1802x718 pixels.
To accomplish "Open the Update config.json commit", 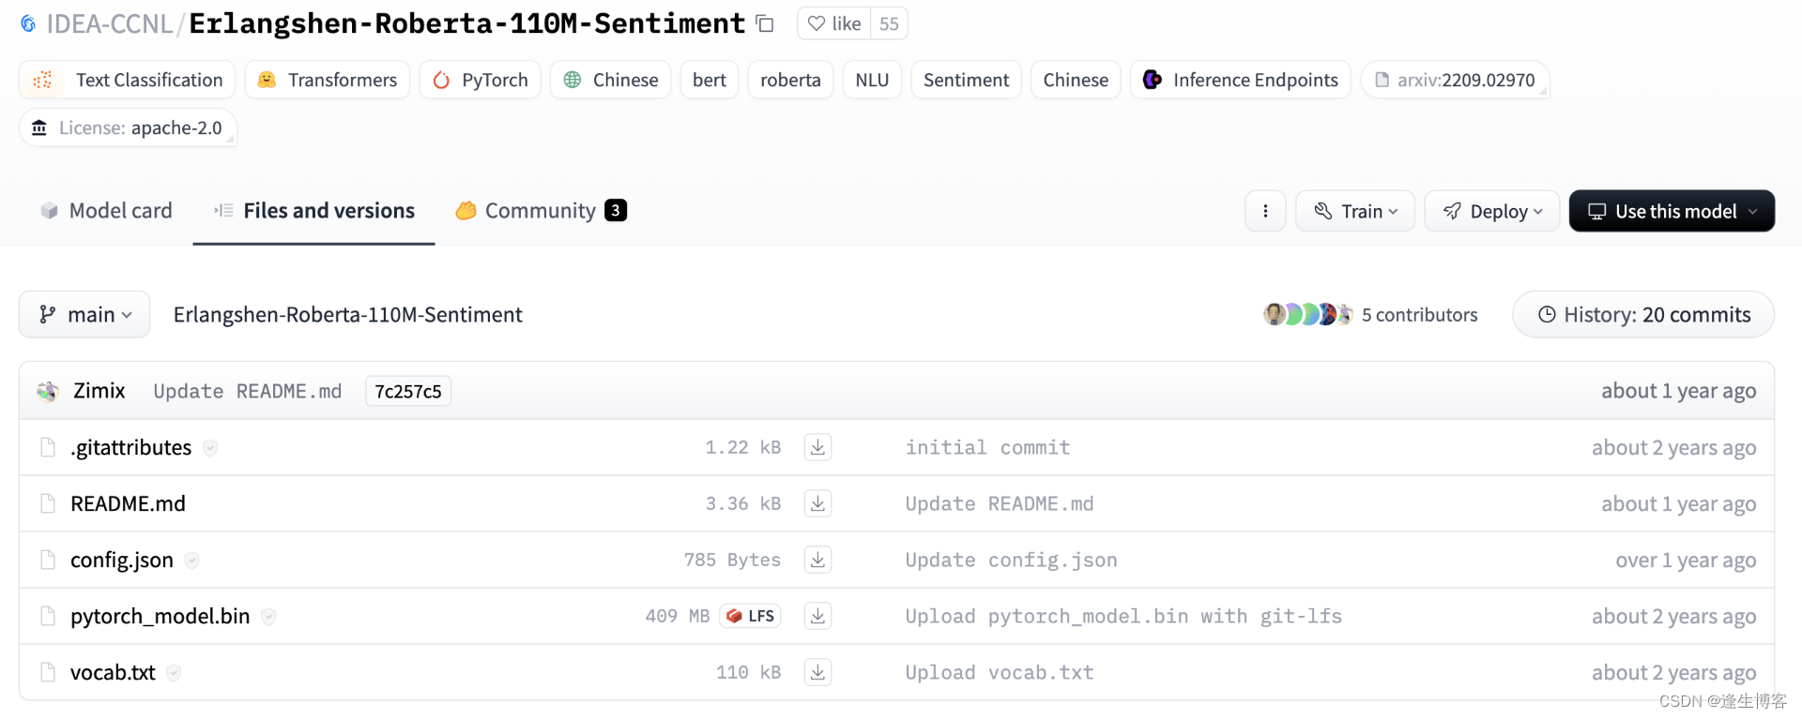I will click(x=1011, y=561).
